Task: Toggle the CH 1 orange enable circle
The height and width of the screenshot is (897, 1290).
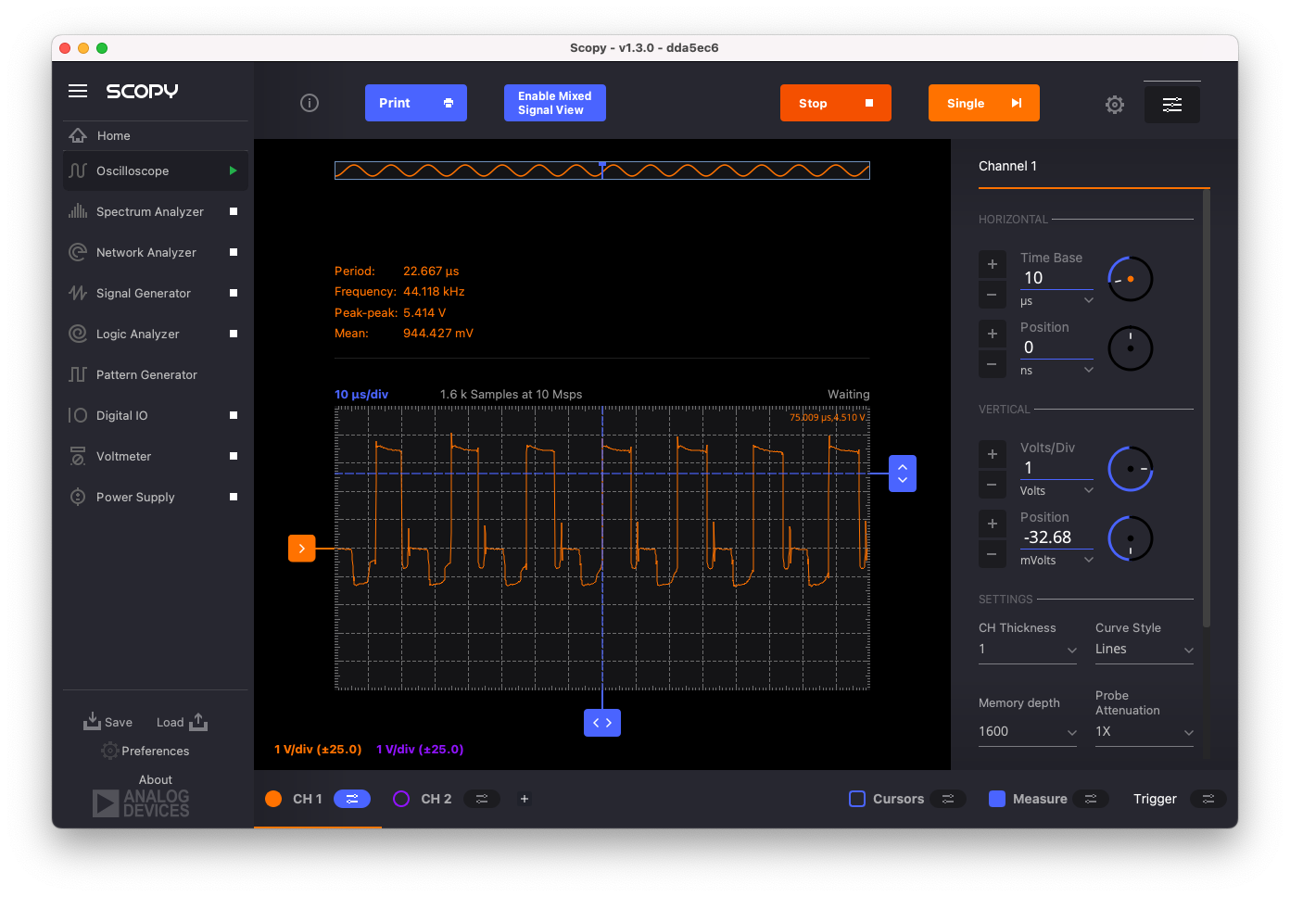Action: click(x=273, y=799)
